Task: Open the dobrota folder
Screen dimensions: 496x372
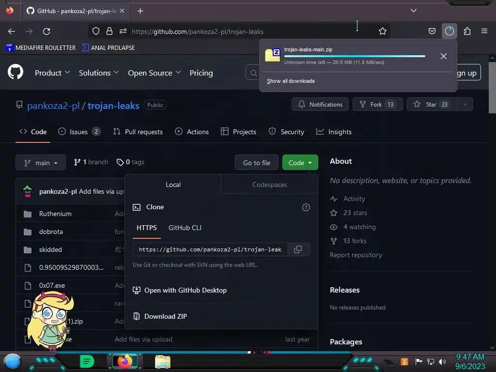Action: coord(51,232)
